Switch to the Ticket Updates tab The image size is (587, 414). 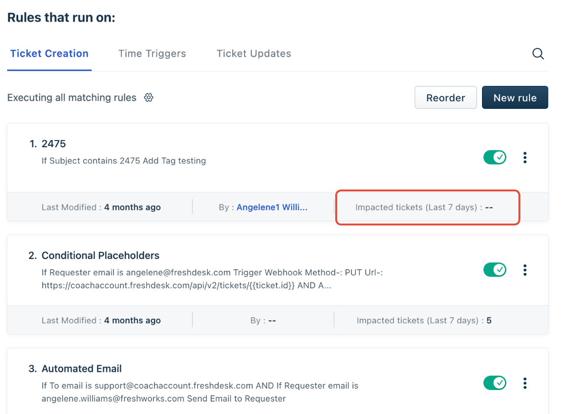(x=254, y=54)
